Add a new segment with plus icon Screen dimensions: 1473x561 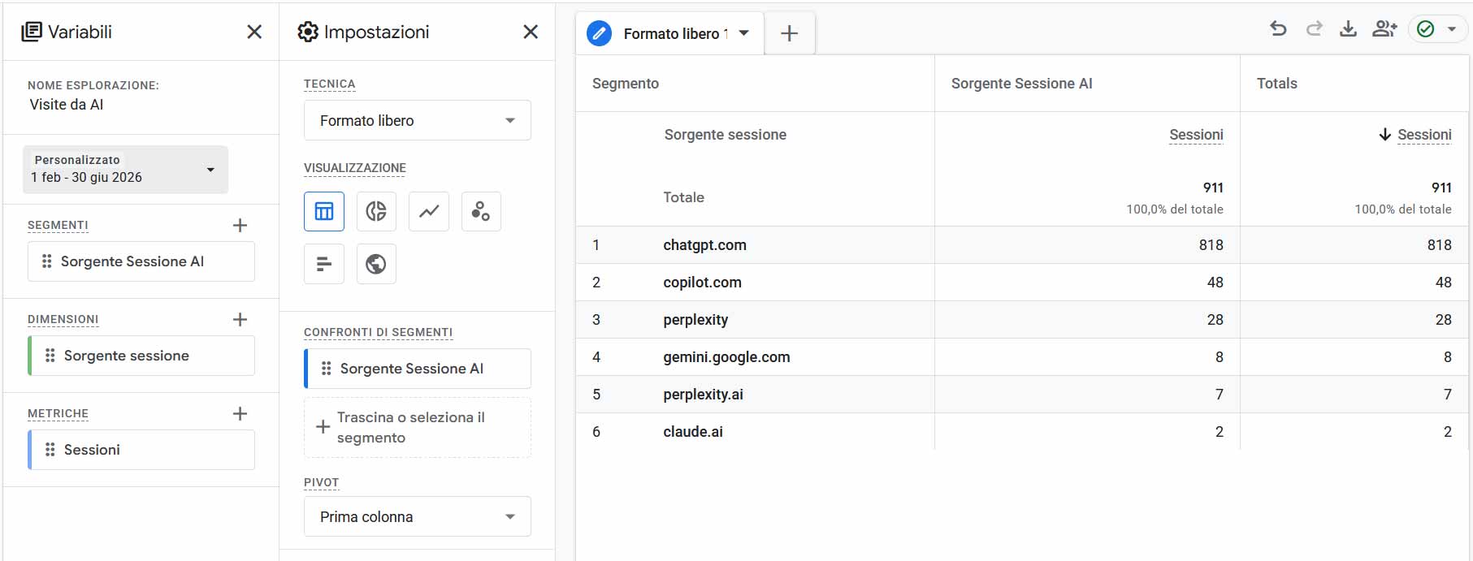click(x=240, y=225)
